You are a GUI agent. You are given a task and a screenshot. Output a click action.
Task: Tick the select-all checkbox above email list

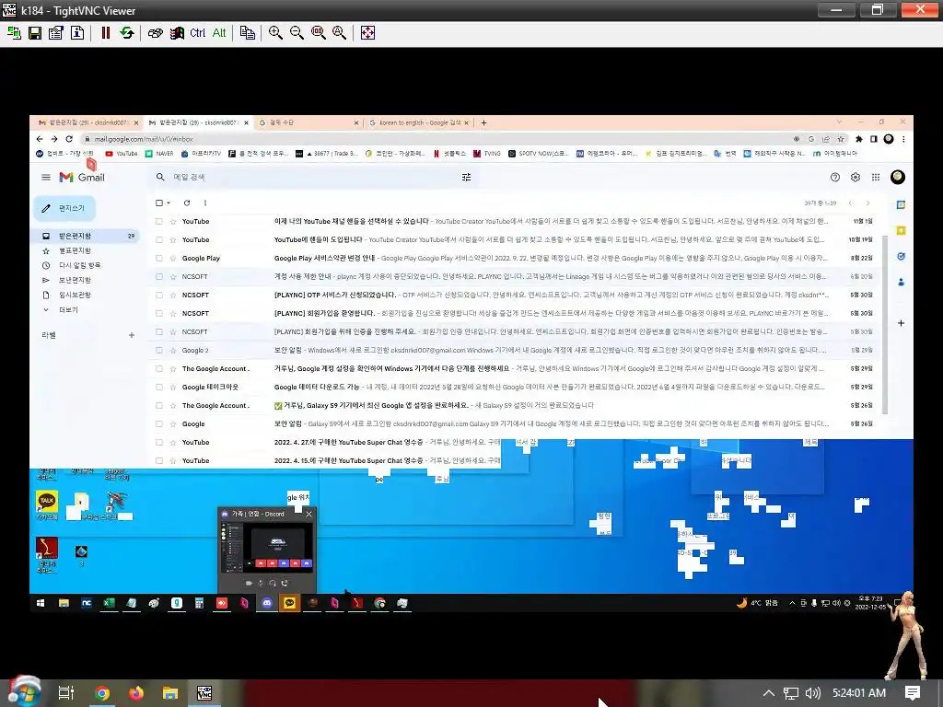(x=159, y=203)
